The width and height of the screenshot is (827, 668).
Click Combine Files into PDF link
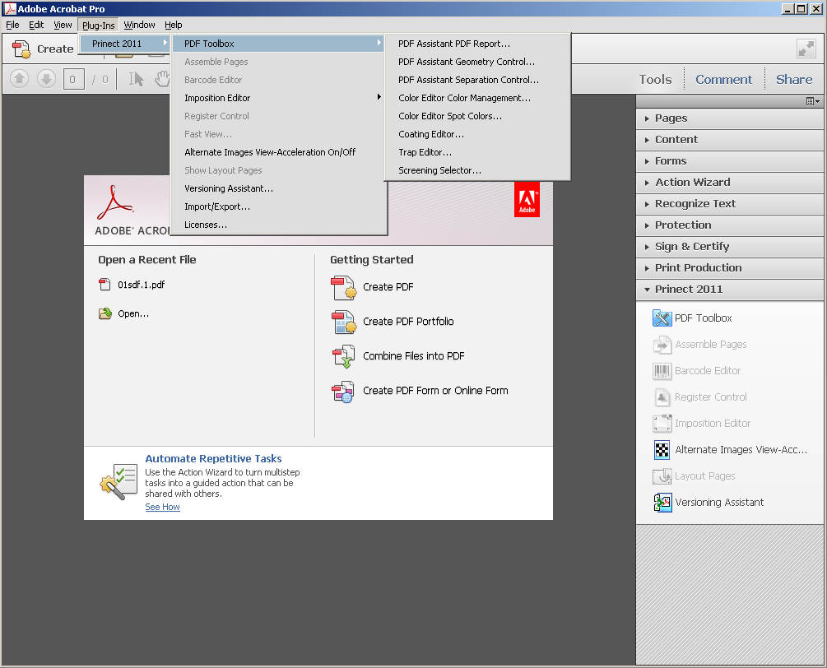tap(413, 356)
